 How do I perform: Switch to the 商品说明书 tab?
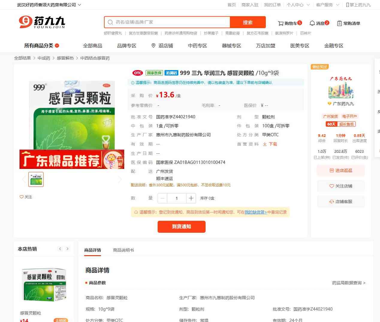coord(123,250)
